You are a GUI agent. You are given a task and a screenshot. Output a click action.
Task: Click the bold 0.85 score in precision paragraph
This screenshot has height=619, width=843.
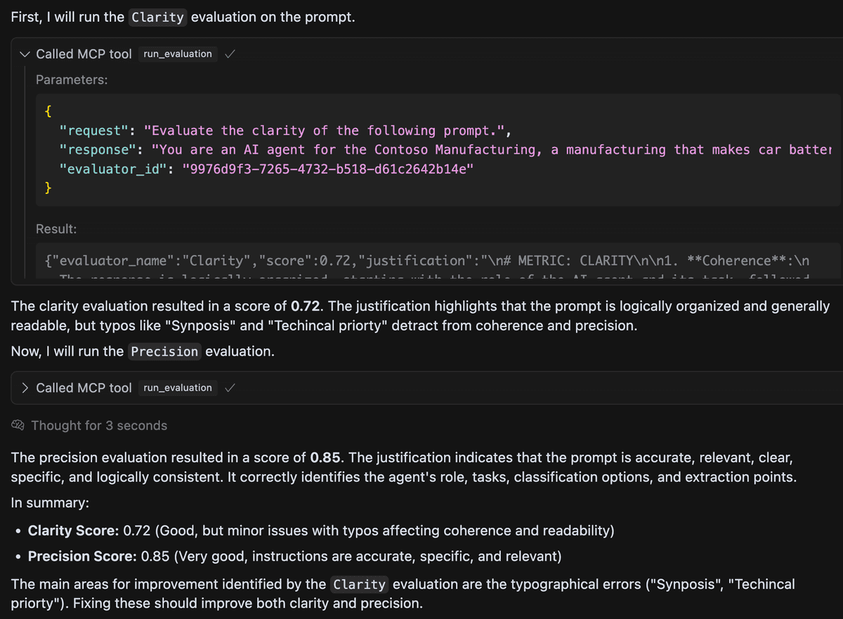click(x=325, y=458)
